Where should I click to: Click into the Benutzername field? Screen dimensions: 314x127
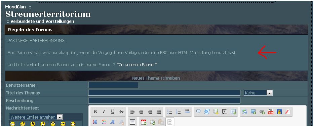click(x=113, y=85)
